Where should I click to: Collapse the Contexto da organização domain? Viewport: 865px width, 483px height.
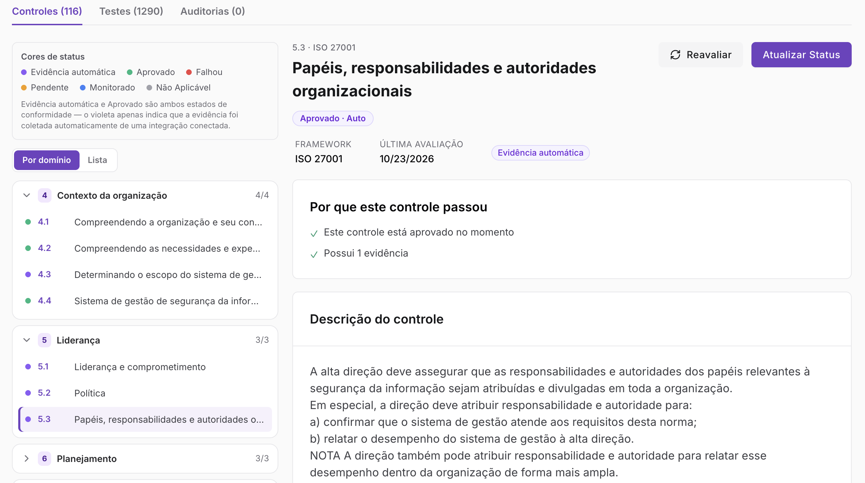[x=27, y=195]
